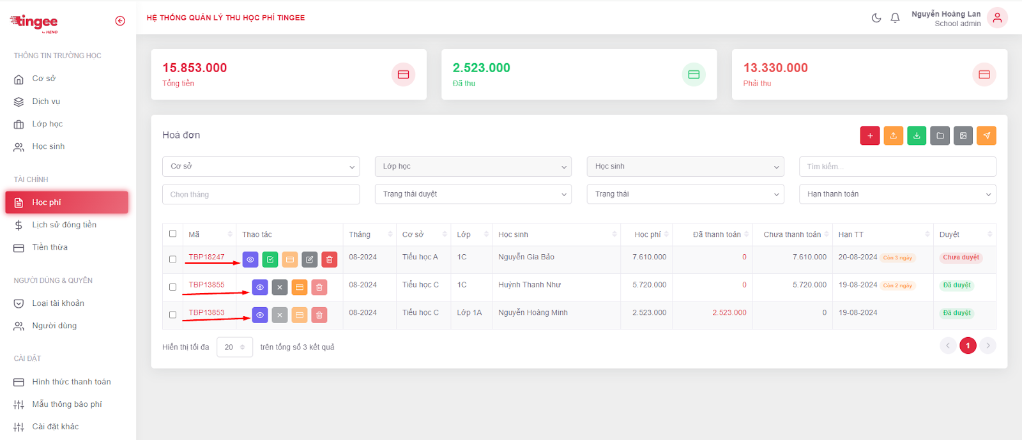This screenshot has width=1022, height=440.
Task: Tick the checkbox for invoice TBP18247
Action: pyautogui.click(x=172, y=259)
